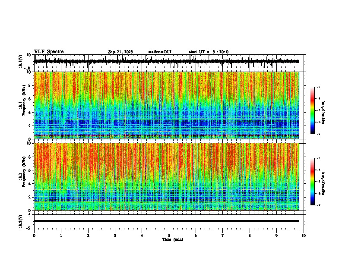Click the "4" kHz tick of ch.2 spectrogram
Viewport: 342px width, 264px height.
pyautogui.click(x=30, y=184)
